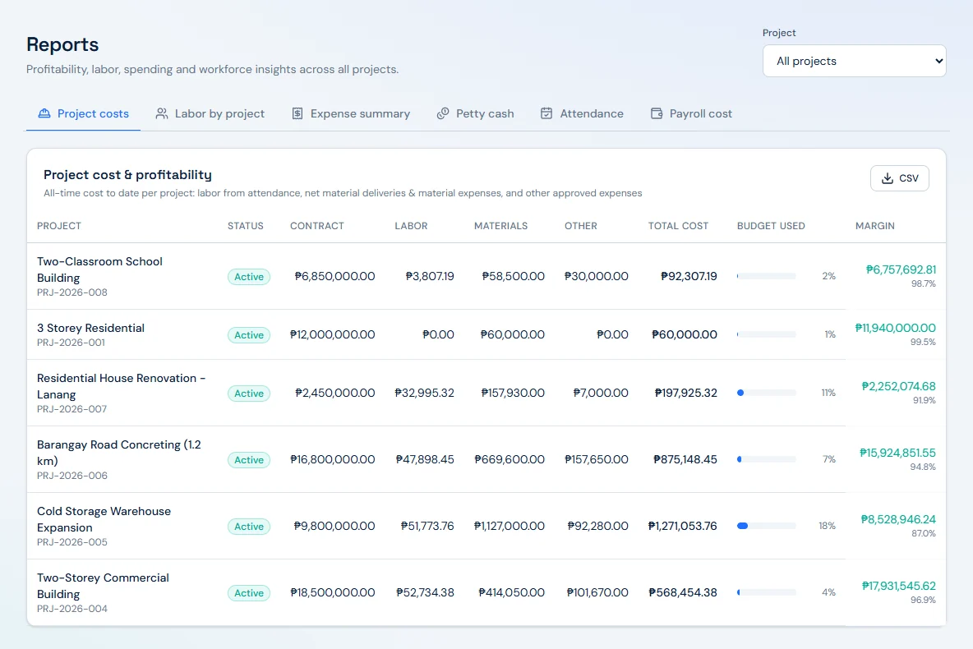Click the MARGIN column header

pos(875,226)
